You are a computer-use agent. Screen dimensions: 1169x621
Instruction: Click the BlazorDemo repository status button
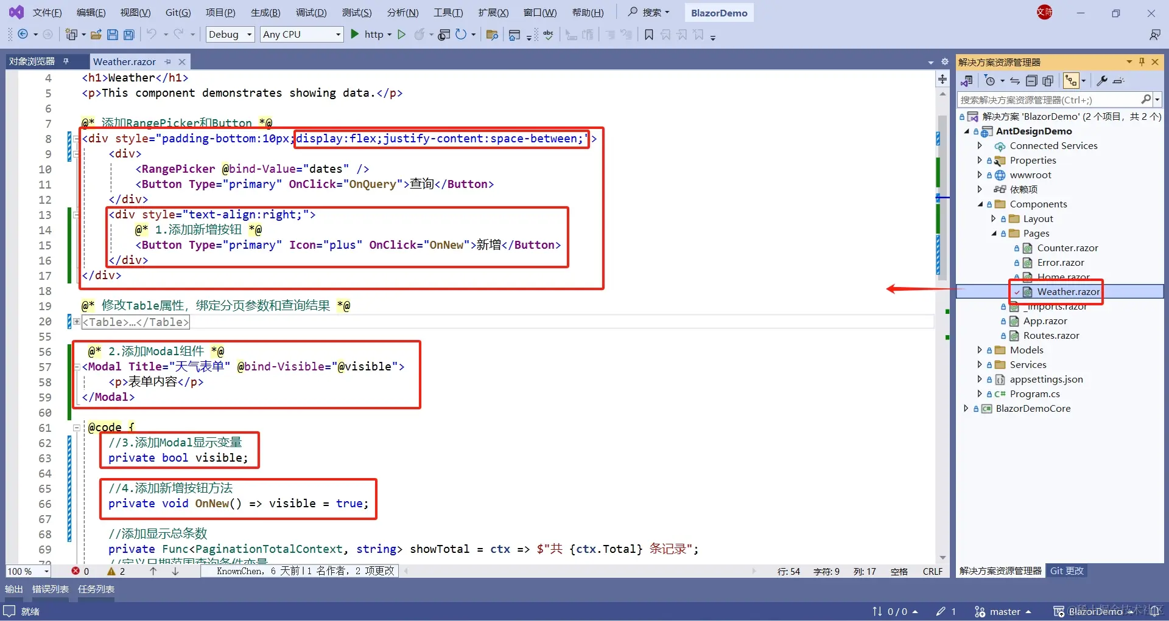(1094, 611)
